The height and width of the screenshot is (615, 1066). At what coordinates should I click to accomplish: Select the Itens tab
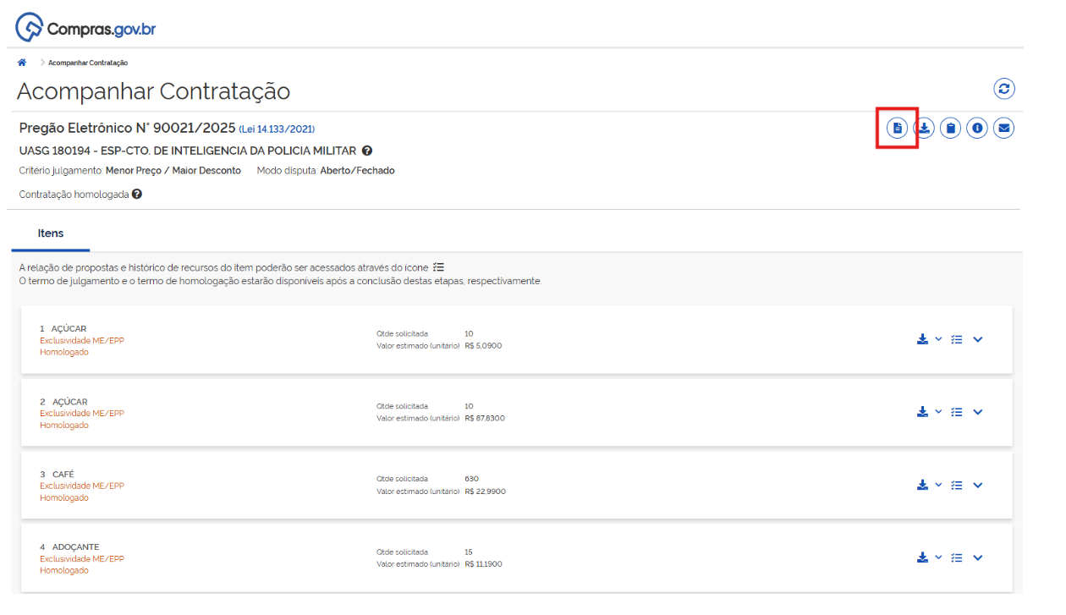tap(51, 233)
